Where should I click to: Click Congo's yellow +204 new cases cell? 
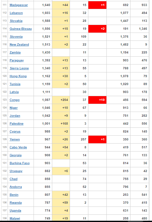(x=61, y=100)
